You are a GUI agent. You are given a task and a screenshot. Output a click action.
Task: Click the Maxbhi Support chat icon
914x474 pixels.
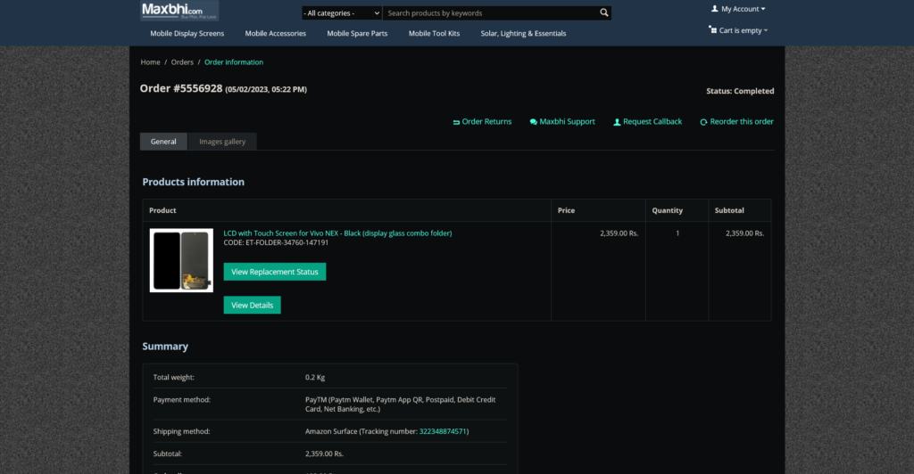click(x=534, y=122)
